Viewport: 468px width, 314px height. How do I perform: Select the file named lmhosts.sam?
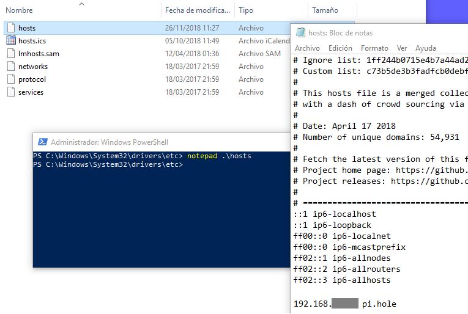point(39,53)
